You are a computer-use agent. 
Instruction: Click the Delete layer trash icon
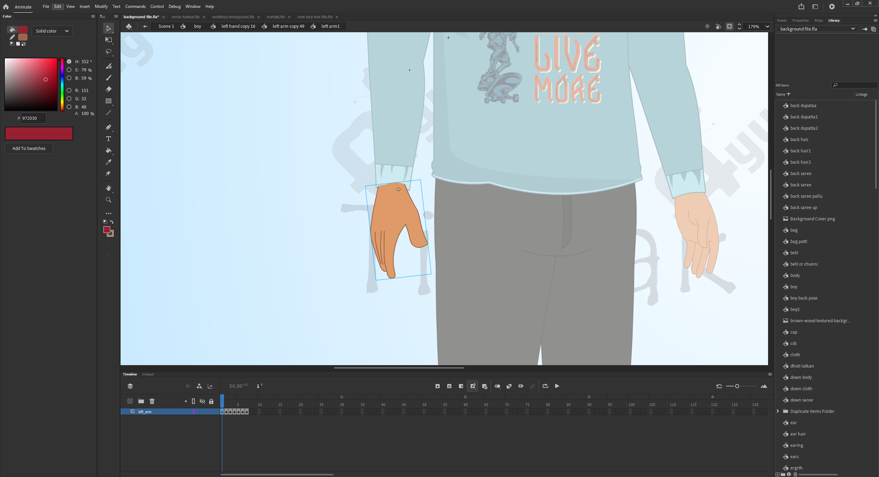click(152, 401)
